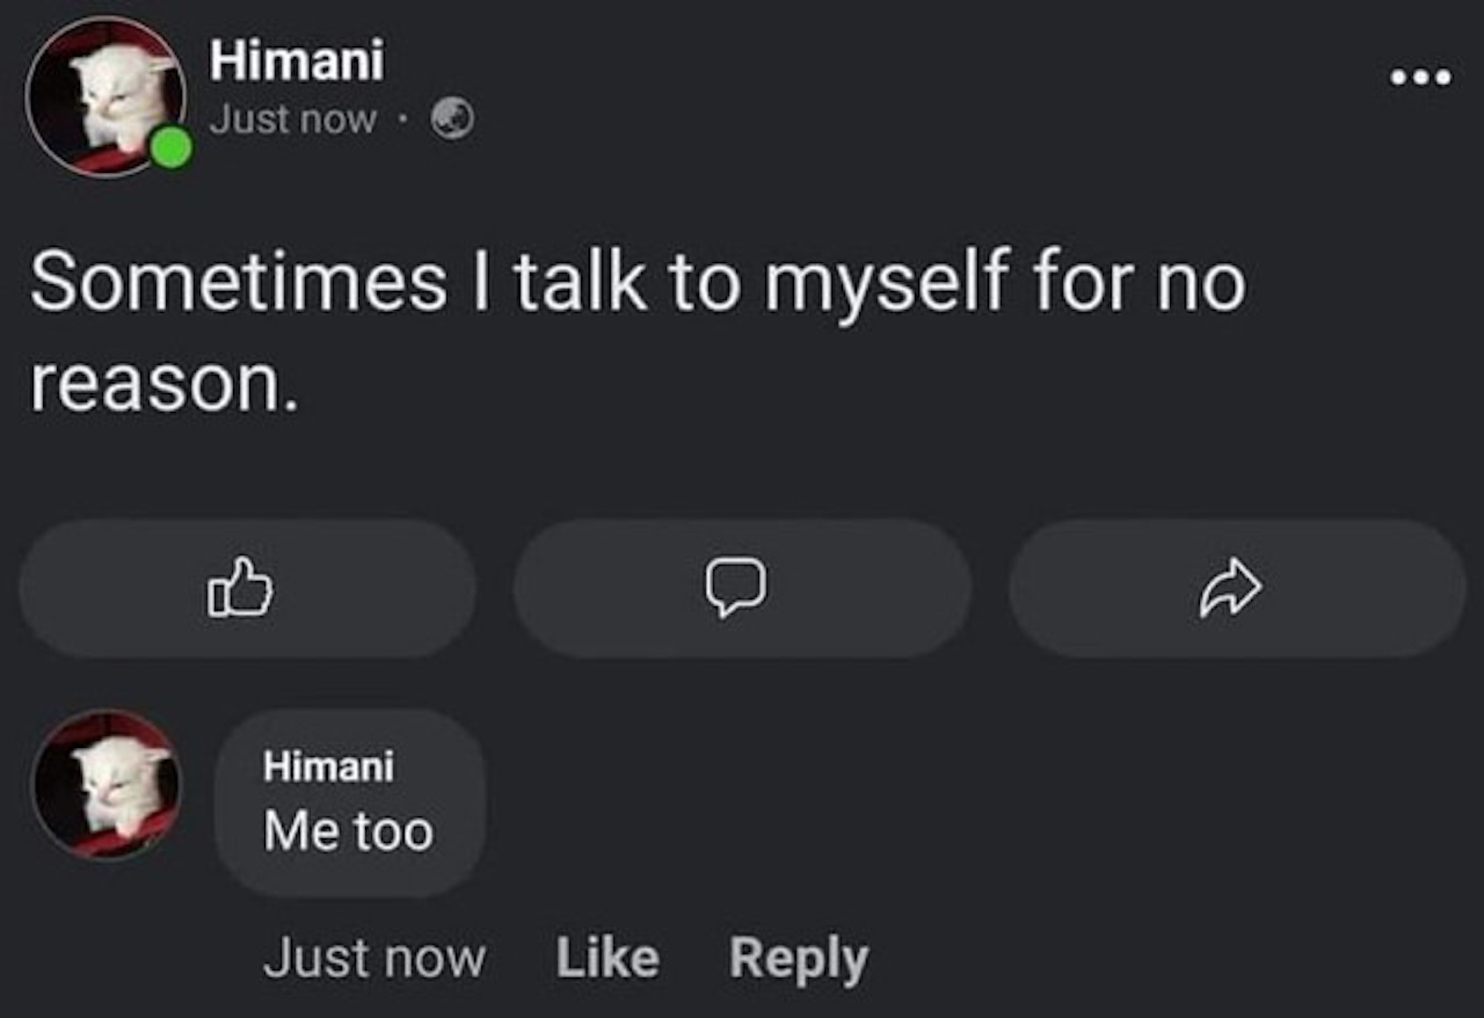The height and width of the screenshot is (1018, 1484).
Task: Open Himani's profile from post author name
Action: point(297,60)
